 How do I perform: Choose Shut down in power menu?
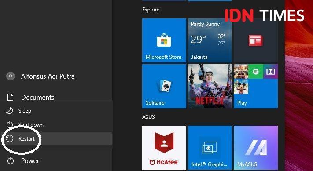(x=56, y=125)
